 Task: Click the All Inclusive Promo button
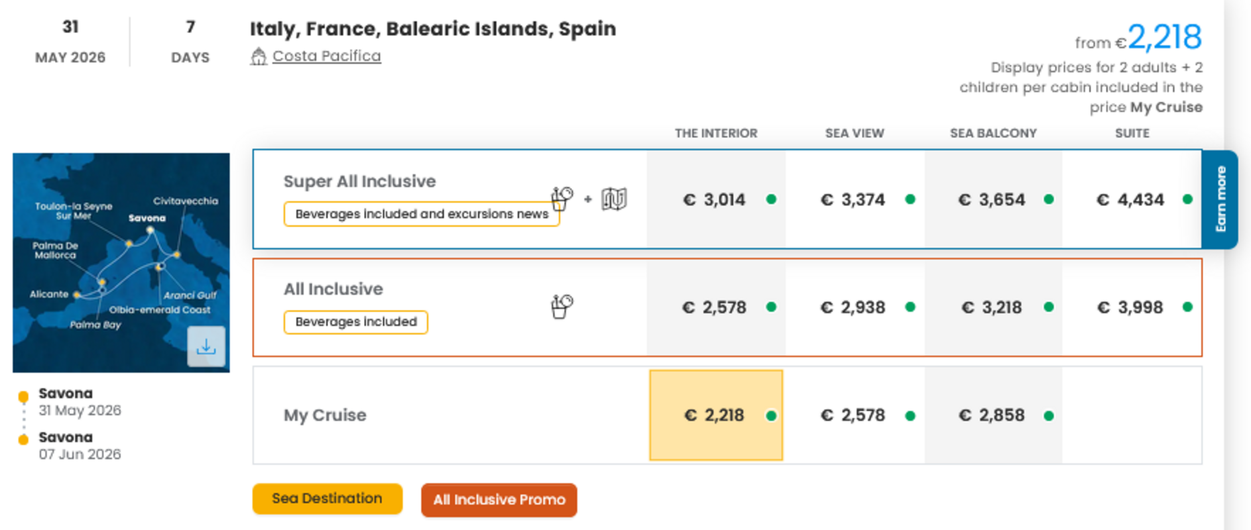pyautogui.click(x=499, y=500)
